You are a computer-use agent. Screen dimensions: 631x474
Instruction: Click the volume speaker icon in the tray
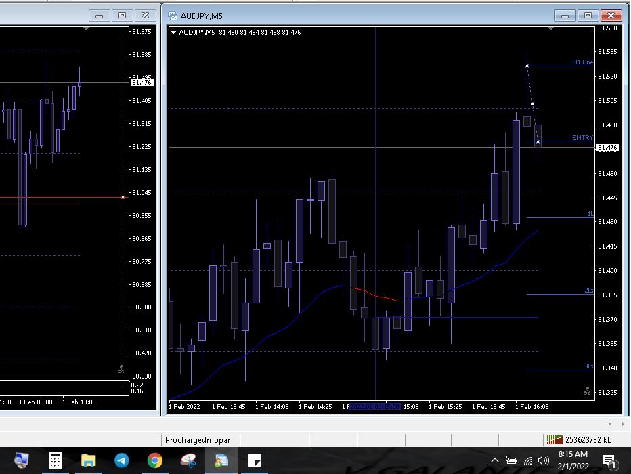[x=543, y=461]
